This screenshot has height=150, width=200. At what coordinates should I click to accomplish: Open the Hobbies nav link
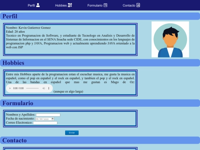64,5
